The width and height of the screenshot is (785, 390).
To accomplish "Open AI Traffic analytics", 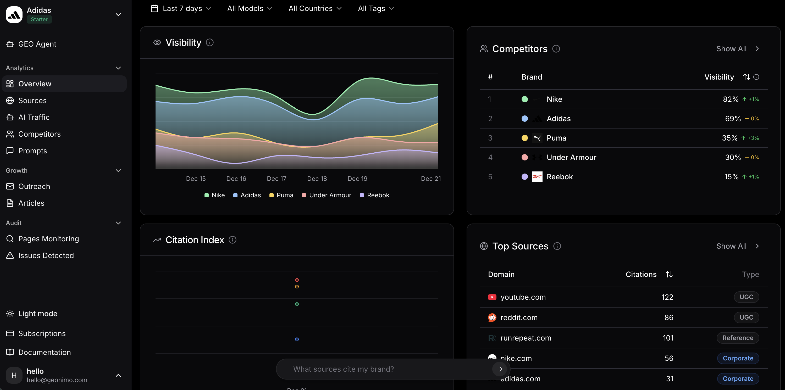I will click(x=34, y=117).
